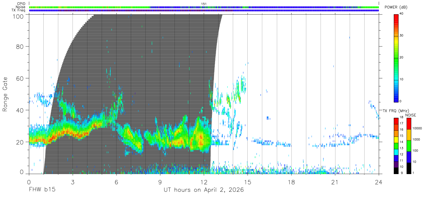Click the 3 tick on UT hours axis
Screen dimensions: 426x197
click(x=73, y=182)
